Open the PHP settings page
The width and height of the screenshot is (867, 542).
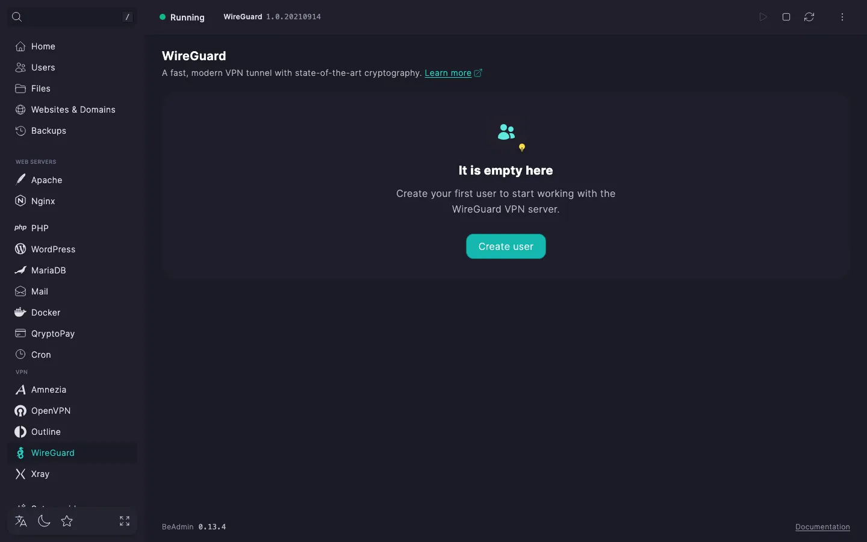[x=72, y=228]
